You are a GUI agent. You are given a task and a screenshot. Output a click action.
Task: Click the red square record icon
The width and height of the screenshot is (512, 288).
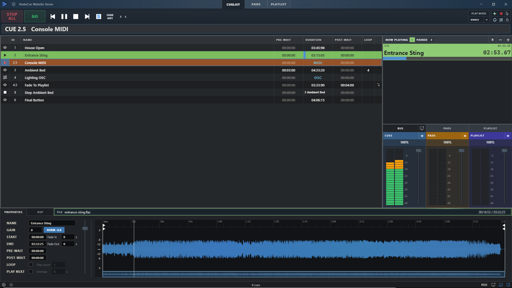click(501, 14)
